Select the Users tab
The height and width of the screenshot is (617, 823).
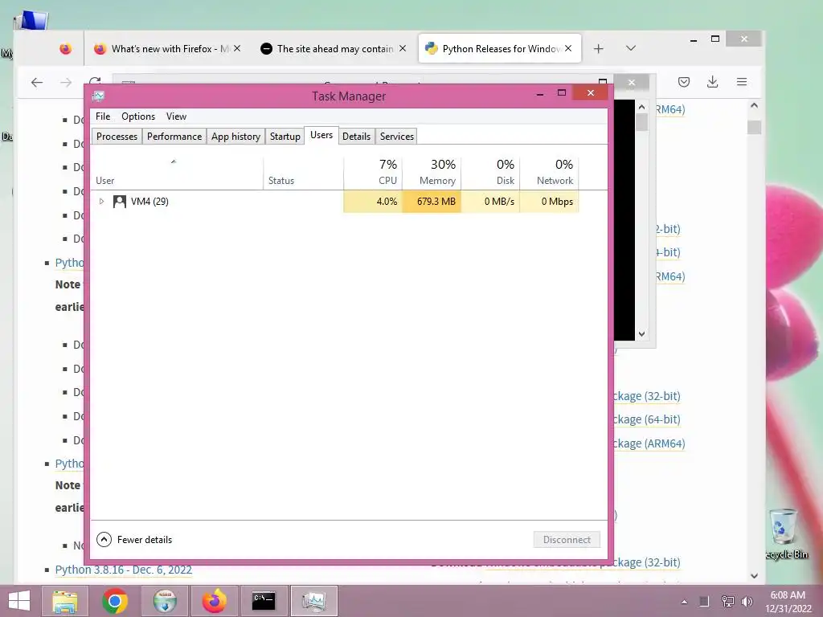coord(321,135)
